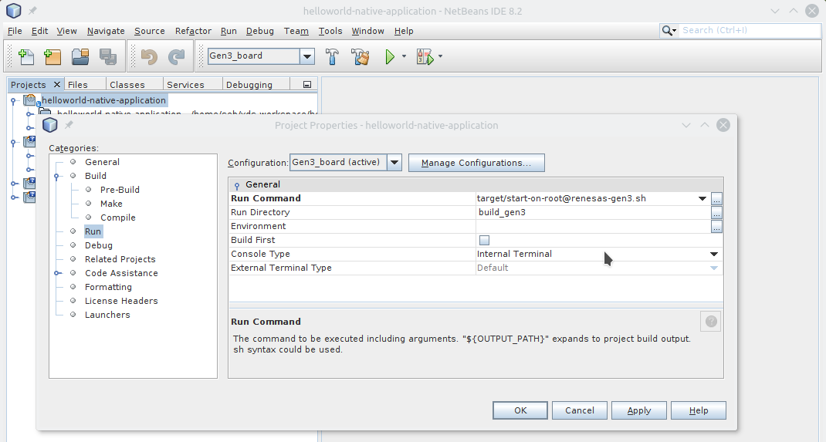Viewport: 826px width, 442px height.
Task: Select the Debug category in the Categories tree
Action: click(x=99, y=245)
